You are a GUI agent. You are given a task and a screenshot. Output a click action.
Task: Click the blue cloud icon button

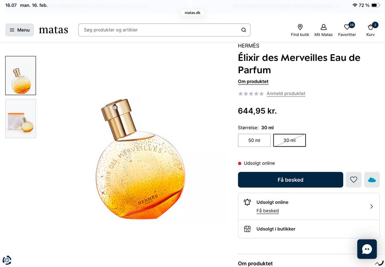pos(372,180)
